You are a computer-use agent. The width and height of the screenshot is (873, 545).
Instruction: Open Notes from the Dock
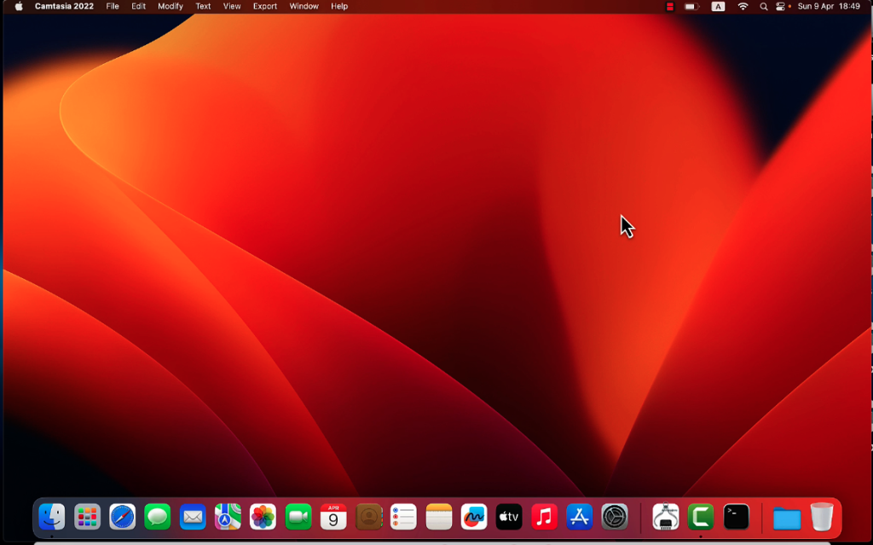[x=439, y=517]
